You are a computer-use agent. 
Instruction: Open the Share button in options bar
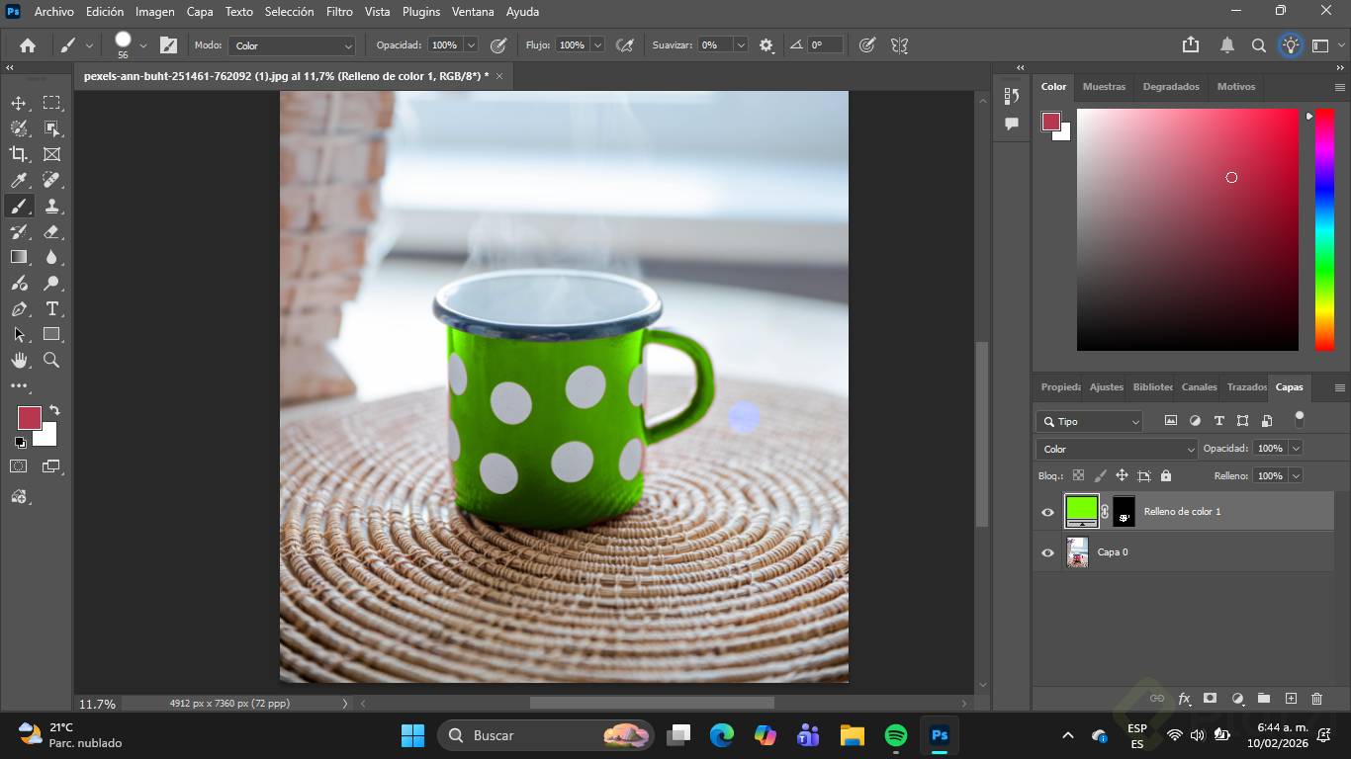point(1191,45)
